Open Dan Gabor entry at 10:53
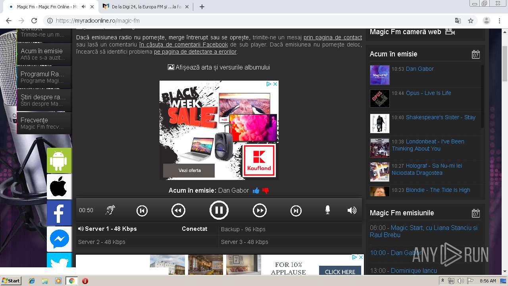 [419, 69]
